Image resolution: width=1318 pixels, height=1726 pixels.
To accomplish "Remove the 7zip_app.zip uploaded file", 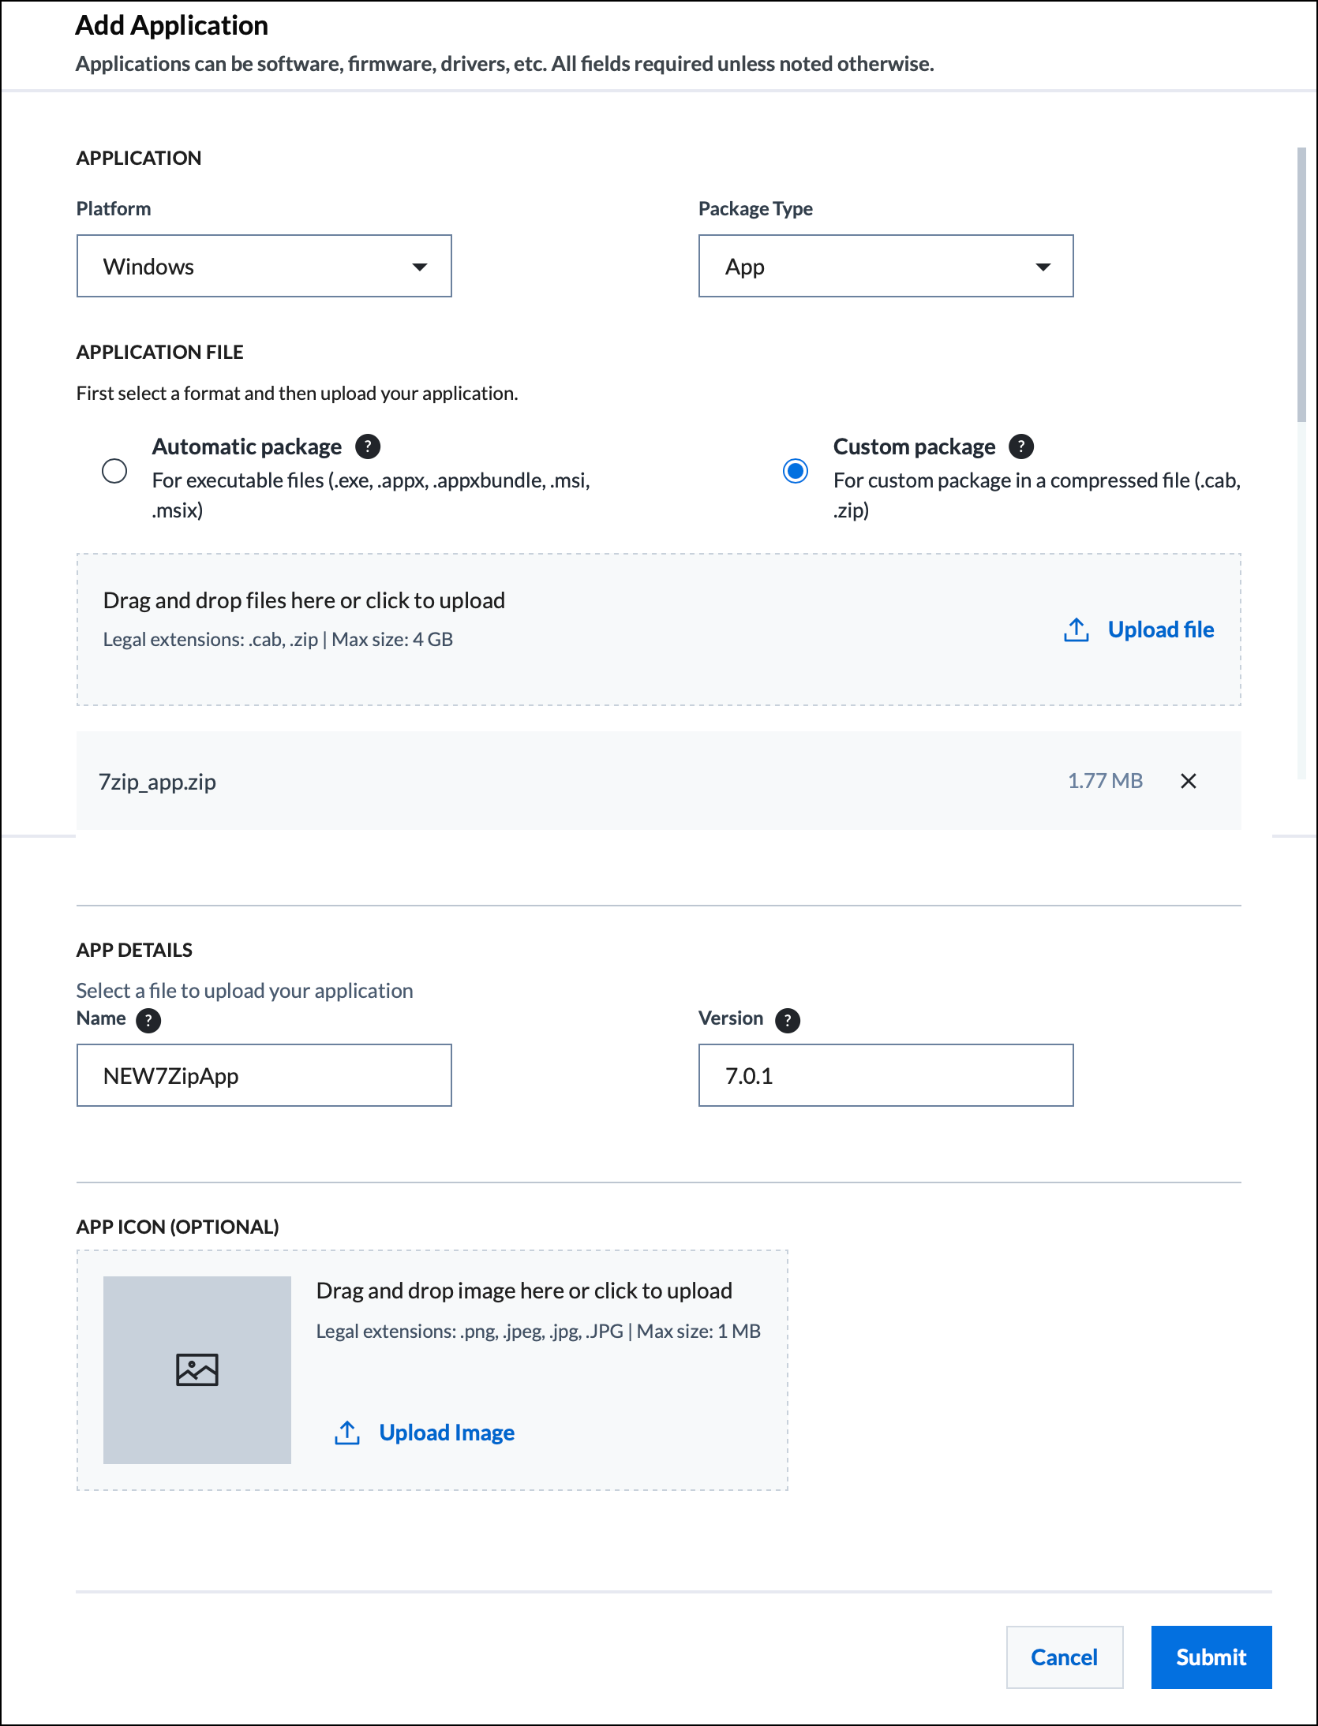I will (1189, 781).
